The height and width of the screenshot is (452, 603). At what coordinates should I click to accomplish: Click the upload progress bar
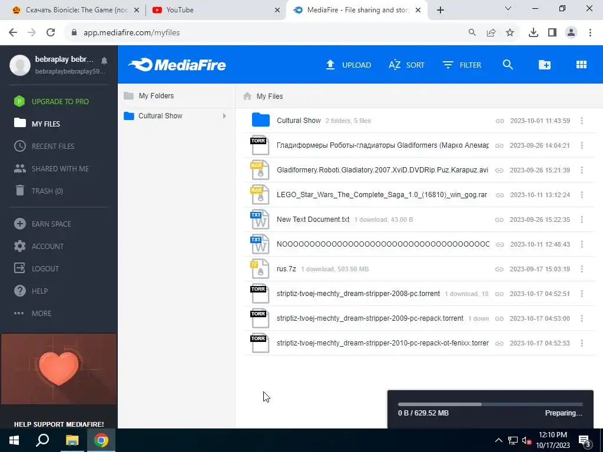click(x=491, y=404)
